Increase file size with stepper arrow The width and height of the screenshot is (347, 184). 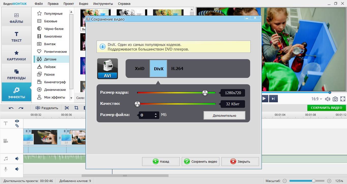[156, 114]
